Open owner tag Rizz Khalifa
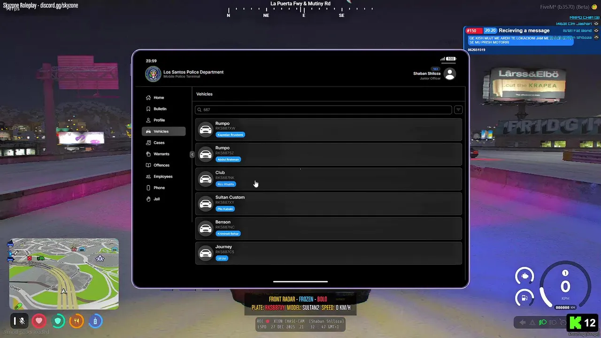The image size is (601, 338). [226, 184]
